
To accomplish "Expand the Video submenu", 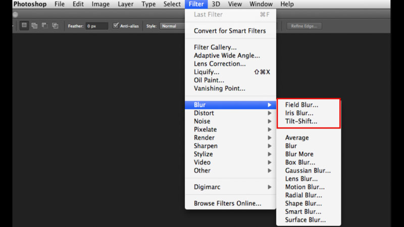I will coord(230,162).
